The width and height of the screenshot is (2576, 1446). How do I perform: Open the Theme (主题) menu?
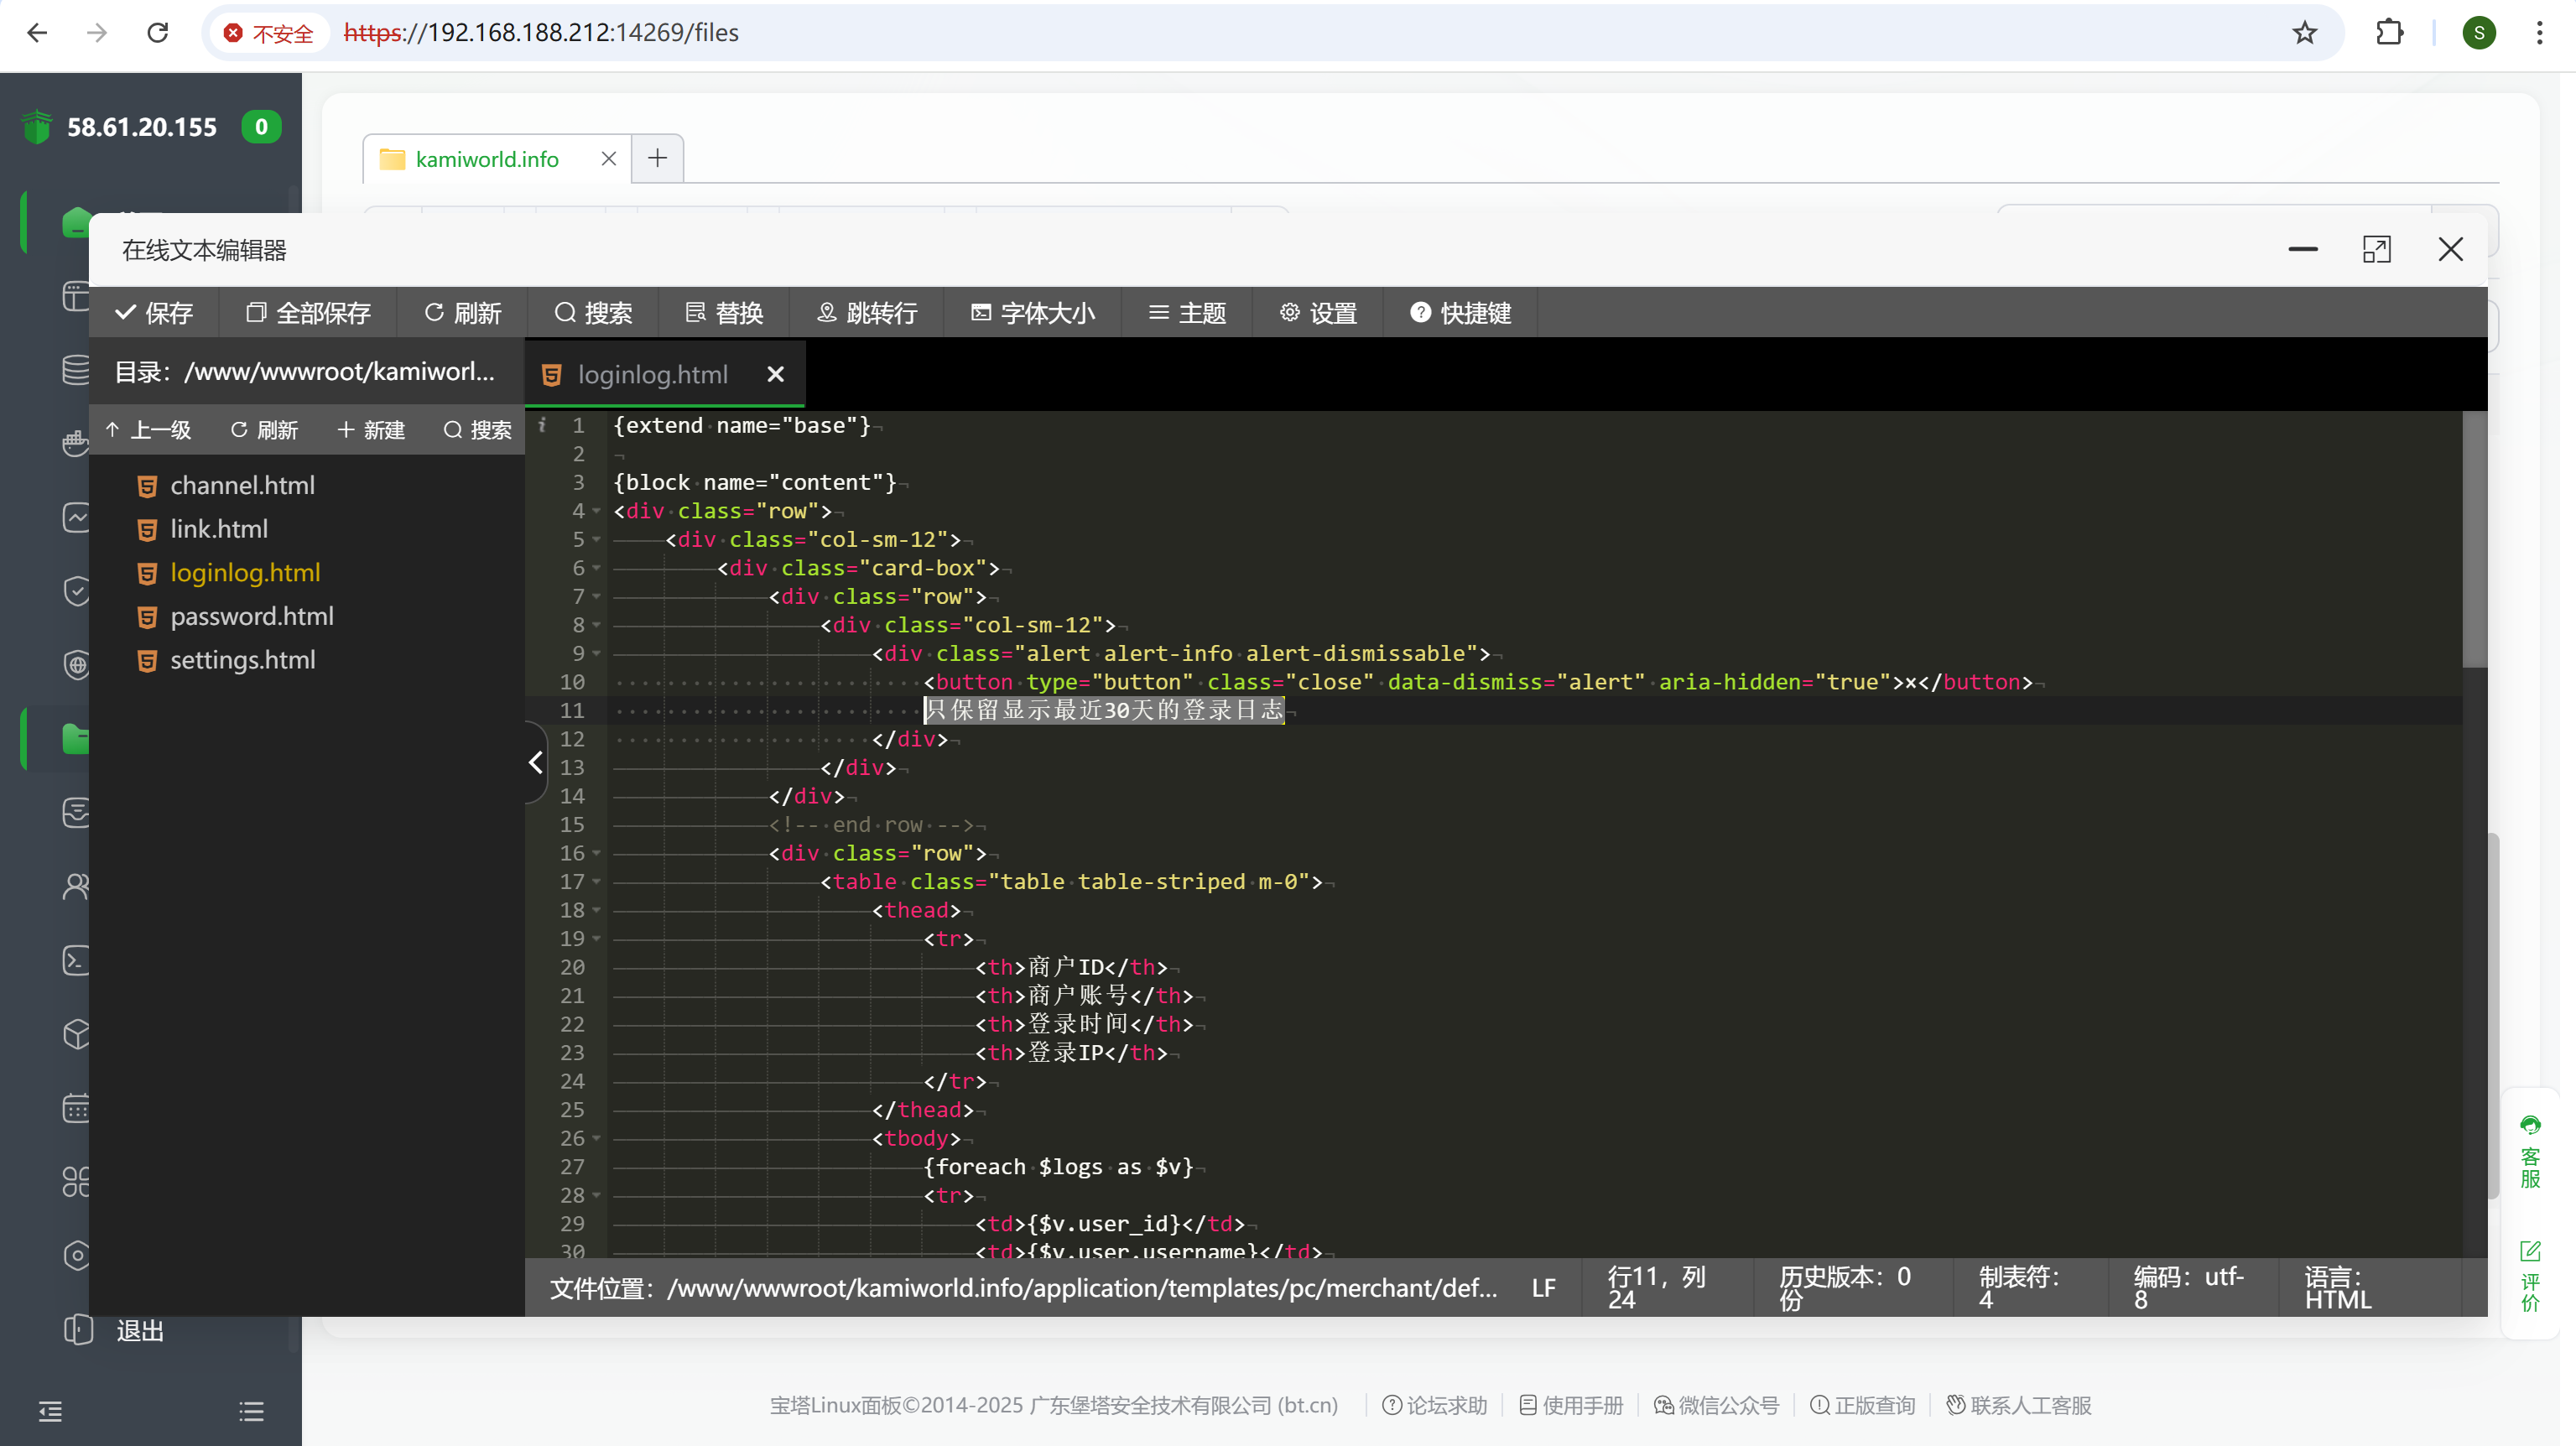[1187, 313]
